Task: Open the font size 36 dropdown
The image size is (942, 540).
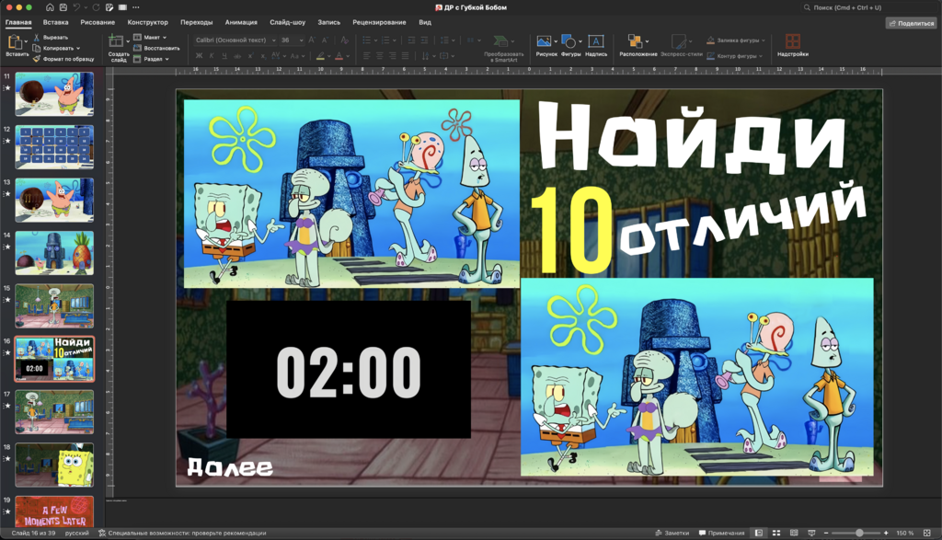Action: (301, 40)
